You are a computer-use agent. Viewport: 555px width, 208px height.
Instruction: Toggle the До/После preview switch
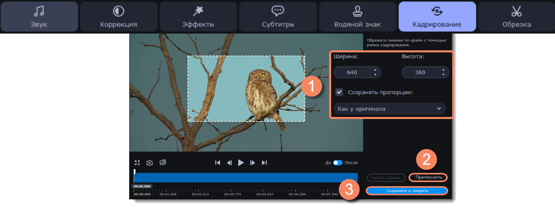338,163
